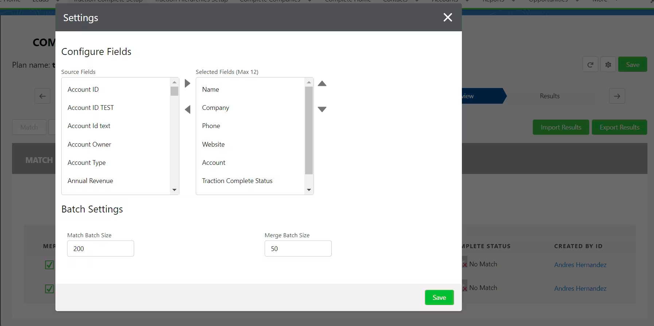Image resolution: width=654 pixels, height=326 pixels.
Task: Click Export Results button
Action: pos(619,127)
